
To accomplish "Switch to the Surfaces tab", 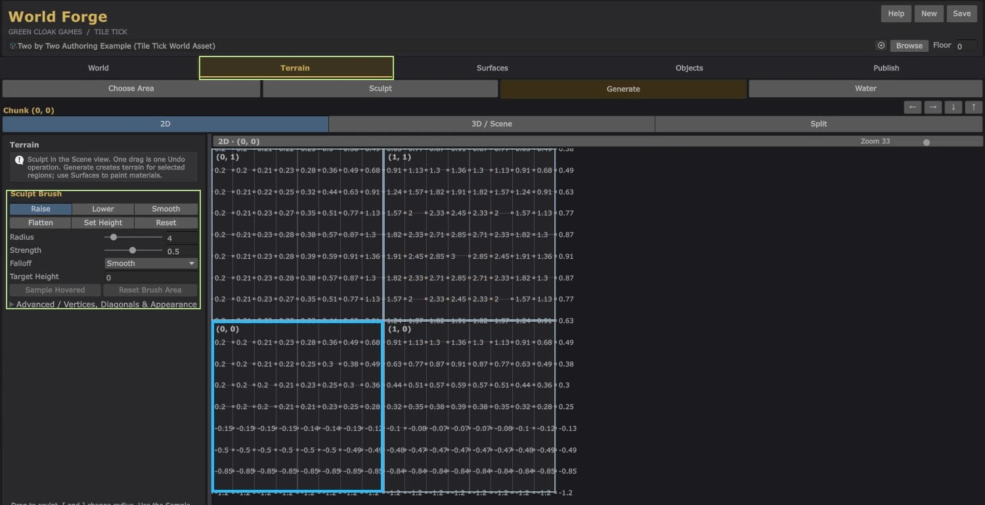I will 492,68.
